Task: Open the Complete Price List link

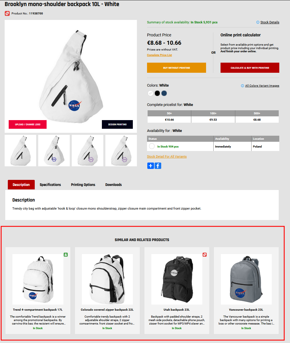Action: coord(159,55)
